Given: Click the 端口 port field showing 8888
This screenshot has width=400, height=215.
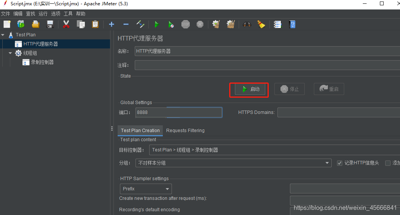Looking at the screenshot, I should [179, 112].
